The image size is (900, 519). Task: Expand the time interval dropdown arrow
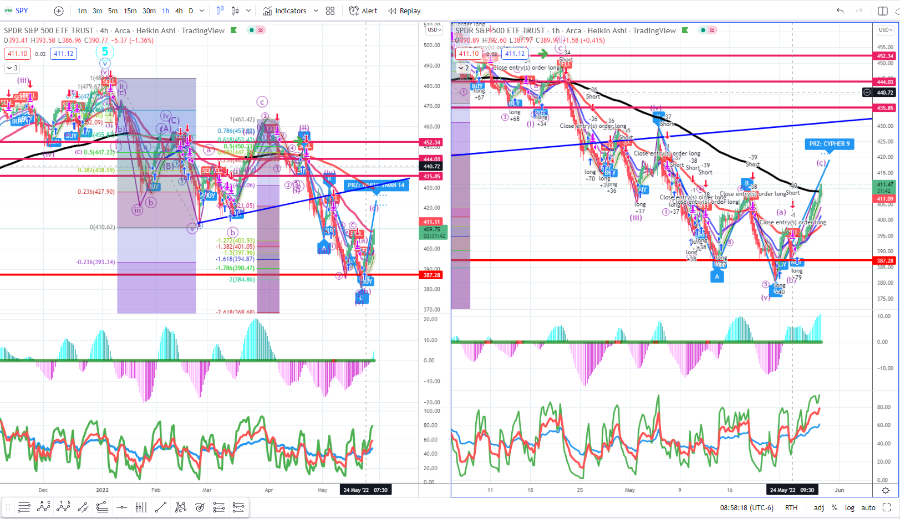point(202,11)
